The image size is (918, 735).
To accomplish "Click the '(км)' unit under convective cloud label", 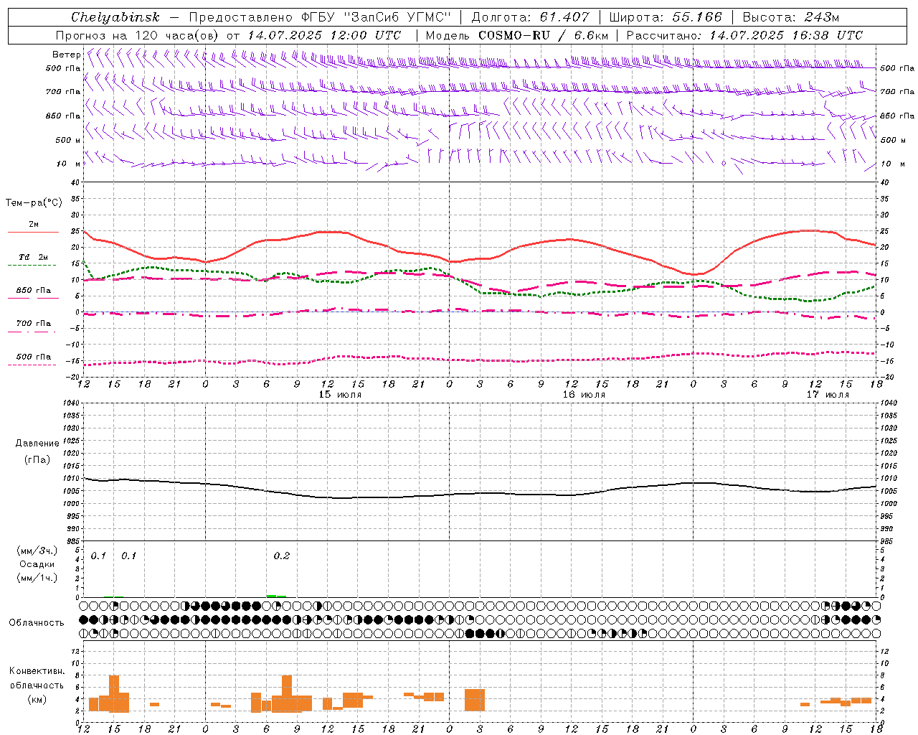I will pyautogui.click(x=37, y=699).
